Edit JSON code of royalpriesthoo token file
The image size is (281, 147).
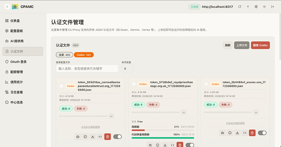tap(172, 145)
